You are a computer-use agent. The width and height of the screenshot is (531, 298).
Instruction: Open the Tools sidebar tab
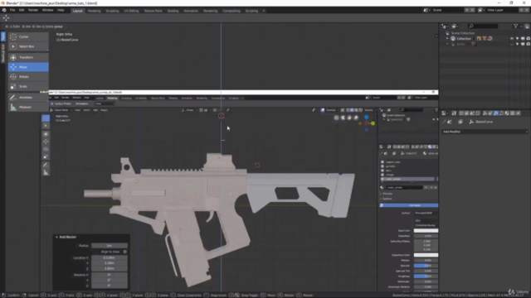point(3,36)
